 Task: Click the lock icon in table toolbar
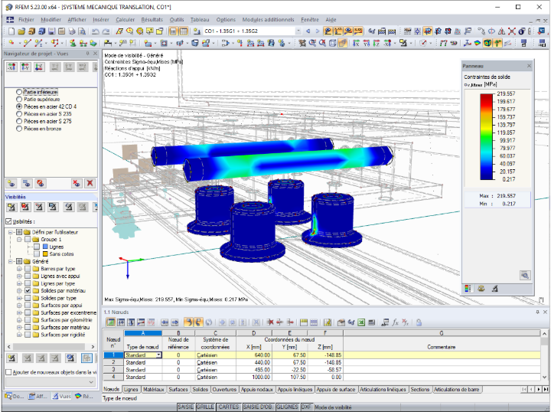419,322
